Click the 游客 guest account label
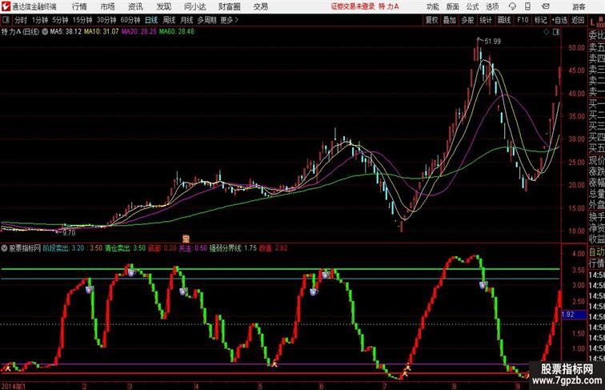605x390 pixels. click(579, 6)
